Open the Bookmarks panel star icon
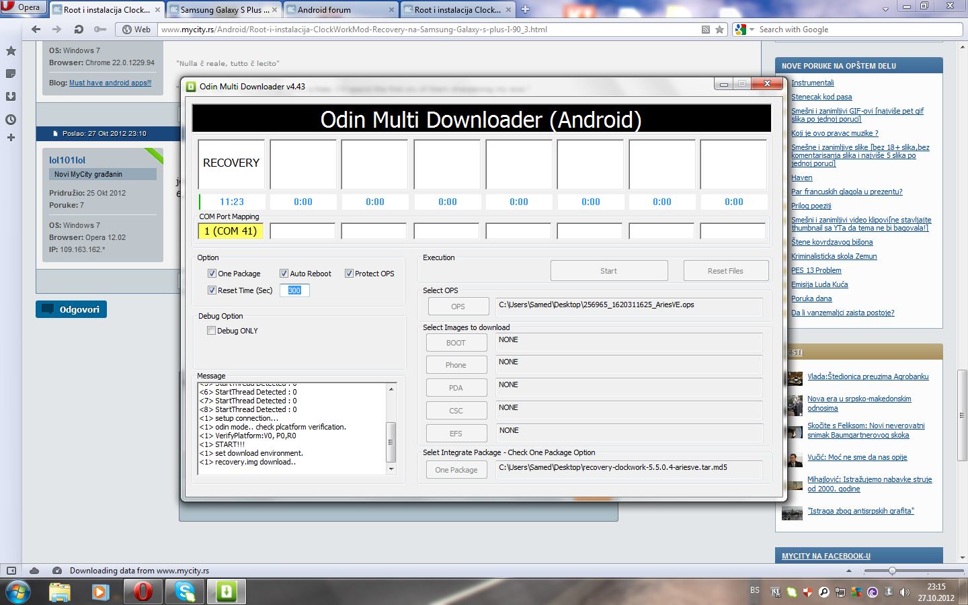 11,51
